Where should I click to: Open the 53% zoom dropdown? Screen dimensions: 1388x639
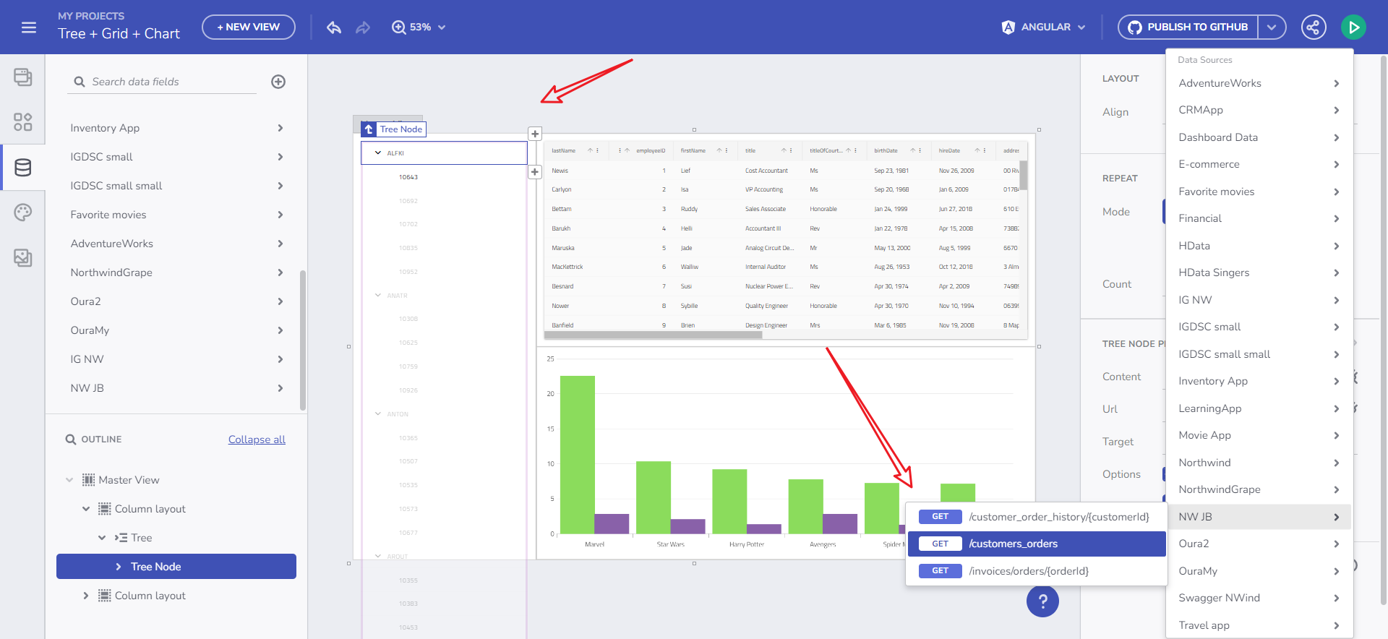[x=419, y=27]
